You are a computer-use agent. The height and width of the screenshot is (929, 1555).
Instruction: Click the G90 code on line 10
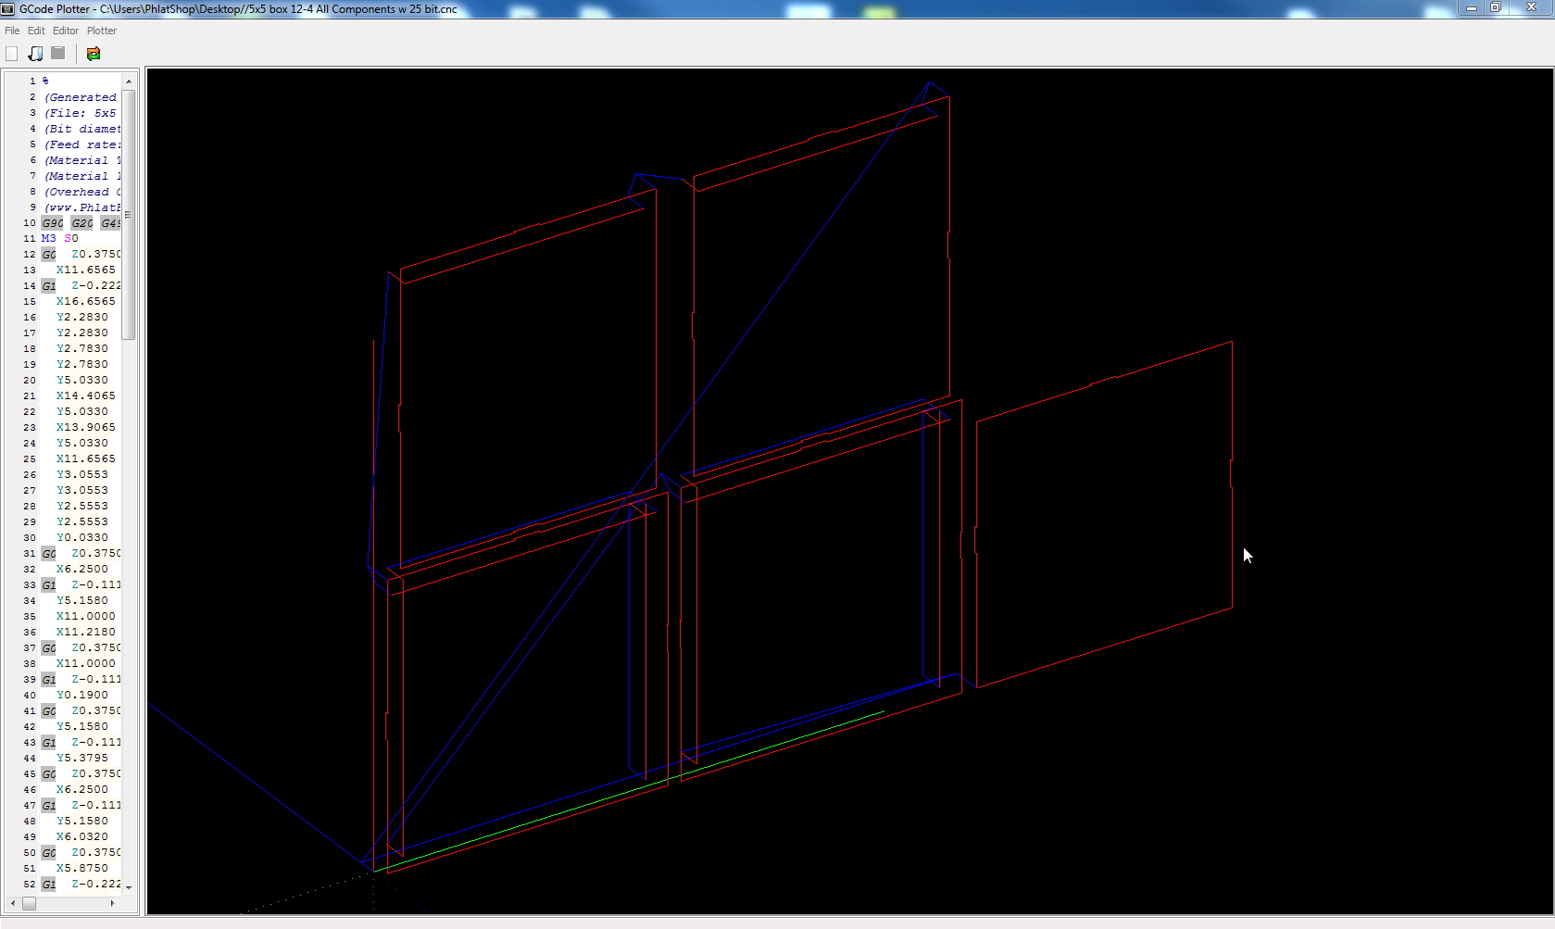(53, 222)
